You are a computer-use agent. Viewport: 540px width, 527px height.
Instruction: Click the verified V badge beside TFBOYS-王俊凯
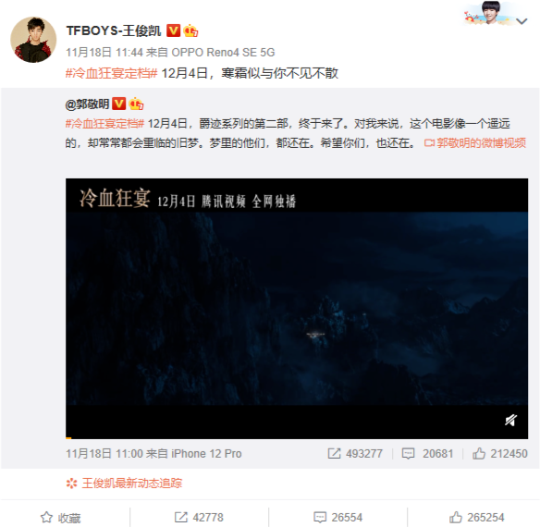(173, 31)
